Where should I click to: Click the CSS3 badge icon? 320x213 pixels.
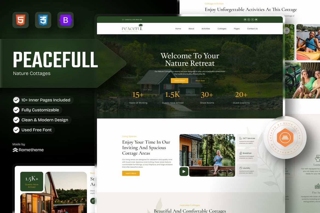pyautogui.click(x=43, y=20)
